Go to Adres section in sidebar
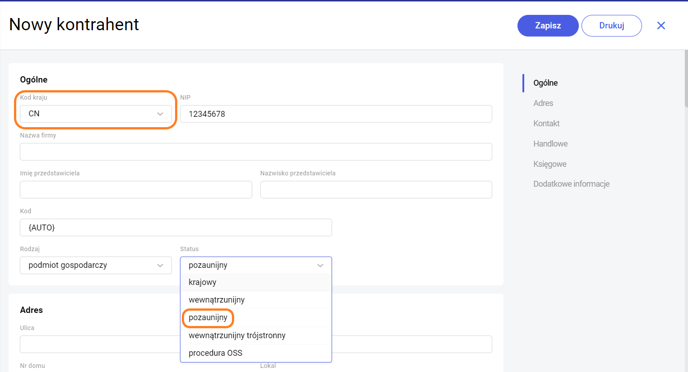The height and width of the screenshot is (372, 688). [x=543, y=103]
